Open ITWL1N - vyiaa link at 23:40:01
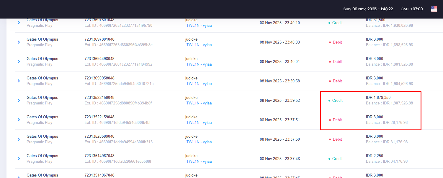The image size is (443, 178). coord(198,64)
